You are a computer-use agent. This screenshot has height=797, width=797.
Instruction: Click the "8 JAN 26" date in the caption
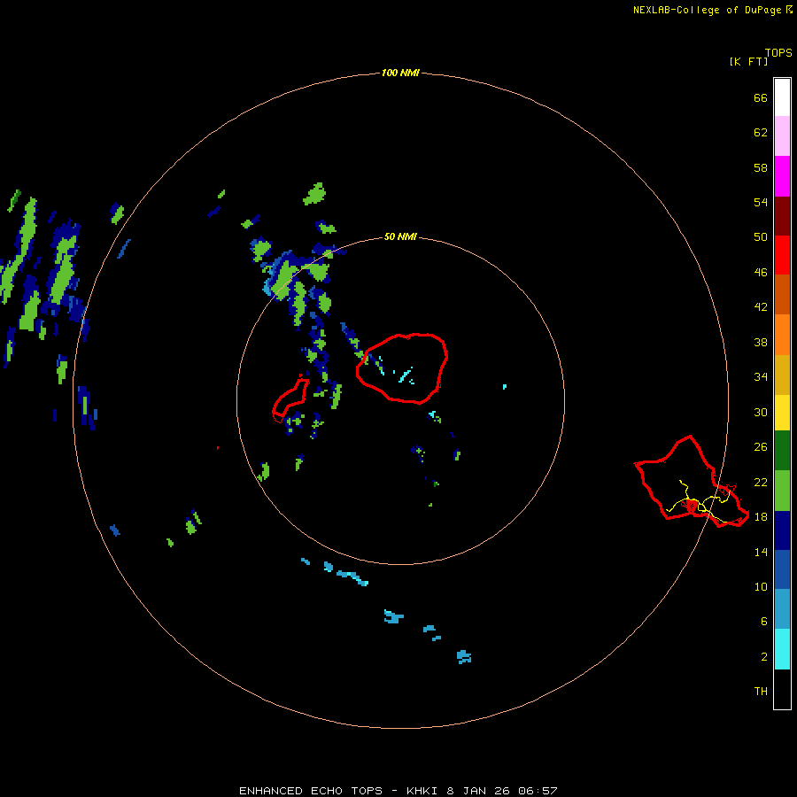pyautogui.click(x=479, y=791)
